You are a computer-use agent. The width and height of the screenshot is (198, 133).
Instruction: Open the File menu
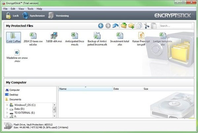pos(6,9)
